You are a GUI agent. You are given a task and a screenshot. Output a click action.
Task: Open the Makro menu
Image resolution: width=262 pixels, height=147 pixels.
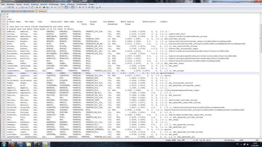click(x=63, y=4)
